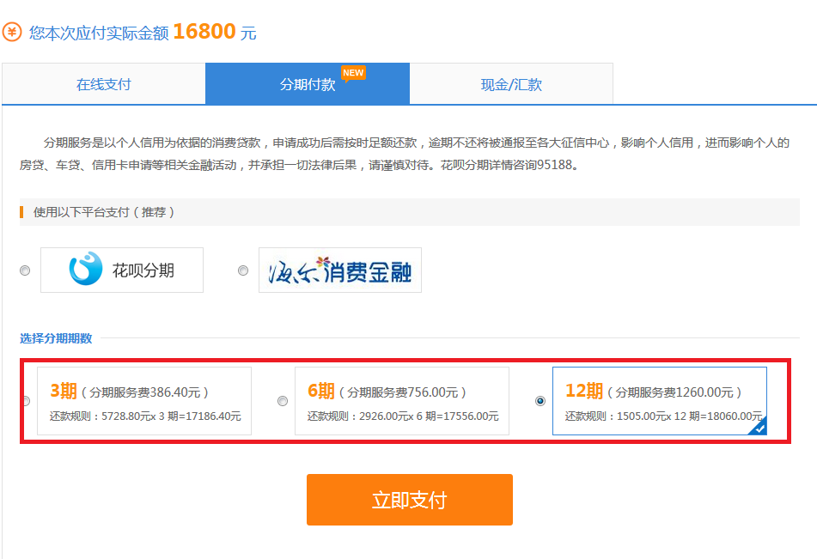This screenshot has height=559, width=817.
Task: Select the 6期 installment radio button
Action: point(282,400)
